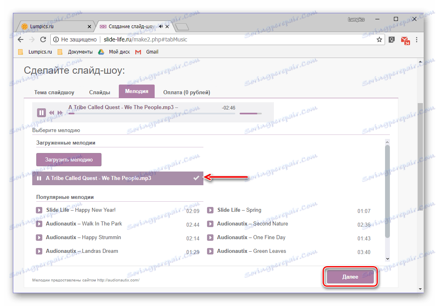Viewport: 437px width, 306px height.
Task: Open a new browser tab
Action: point(182,27)
